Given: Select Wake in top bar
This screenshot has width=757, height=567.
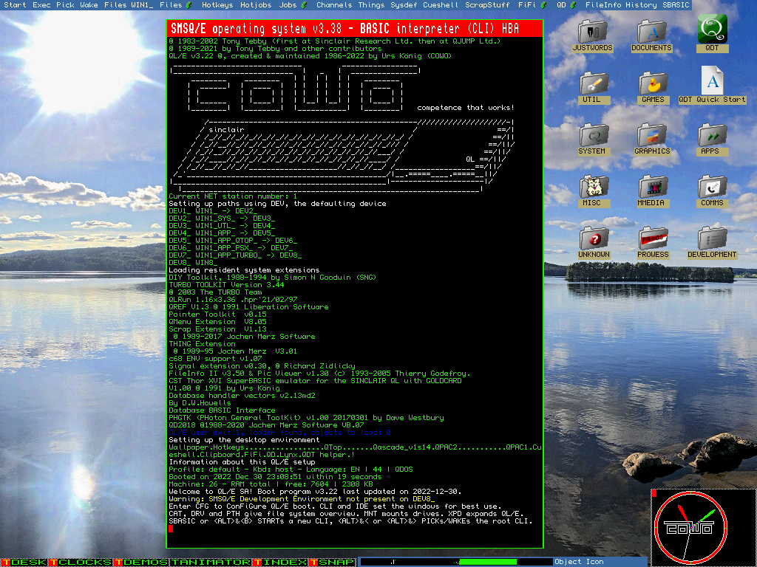Looking at the screenshot, I should click(89, 5).
